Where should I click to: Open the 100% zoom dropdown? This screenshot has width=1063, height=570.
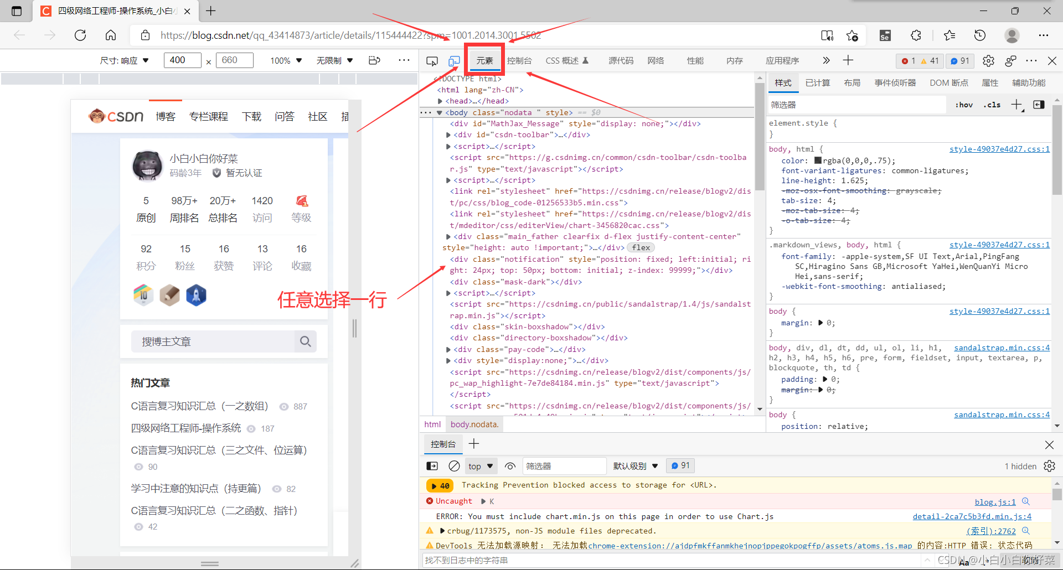286,60
